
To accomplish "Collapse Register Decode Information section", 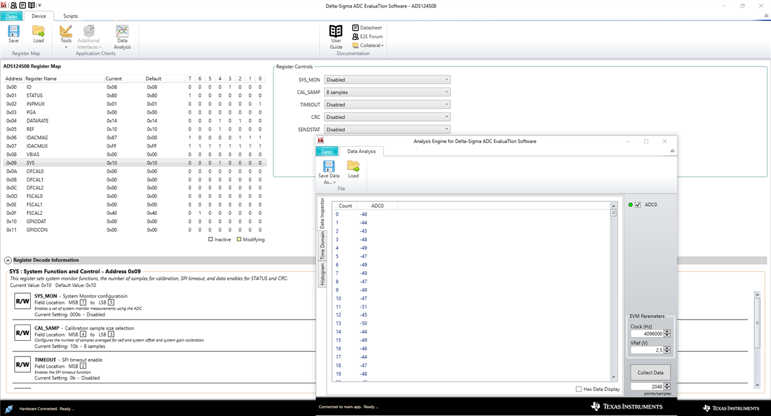I will coord(8,260).
